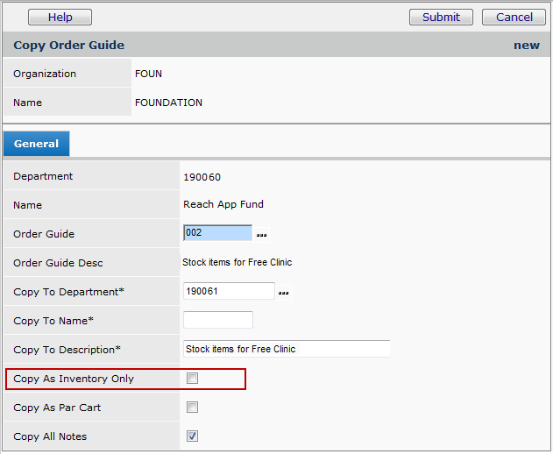
Task: Tick the Copy As Par Cart checkbox
Action: pyautogui.click(x=193, y=408)
